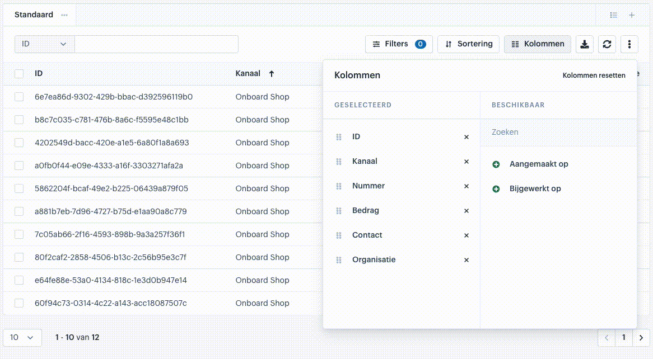
Task: Add a new view with the plus icon
Action: click(x=632, y=15)
